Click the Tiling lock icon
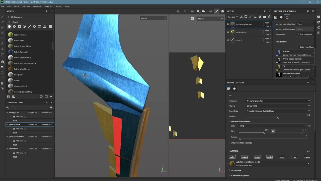The width and height of the screenshot is (321, 181). click(x=273, y=131)
